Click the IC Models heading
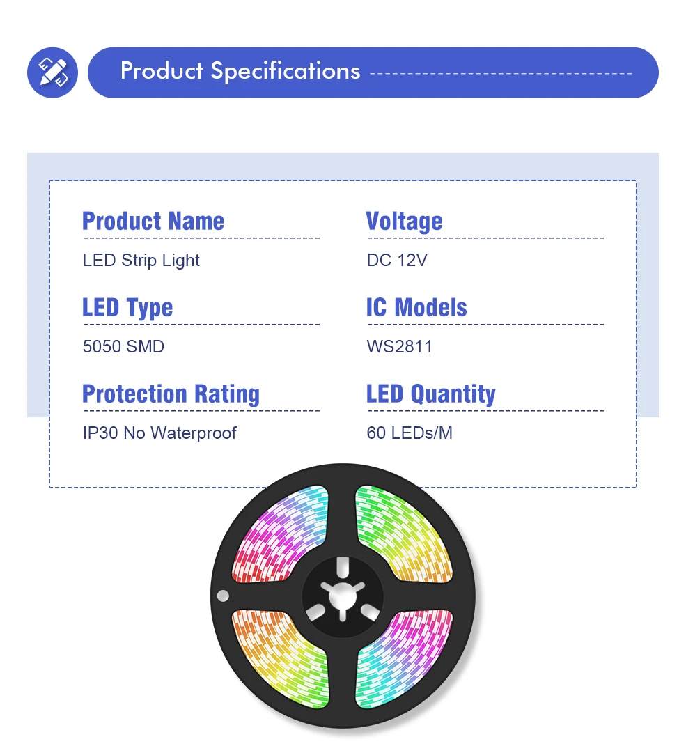This screenshot has width=686, height=753. (x=416, y=307)
